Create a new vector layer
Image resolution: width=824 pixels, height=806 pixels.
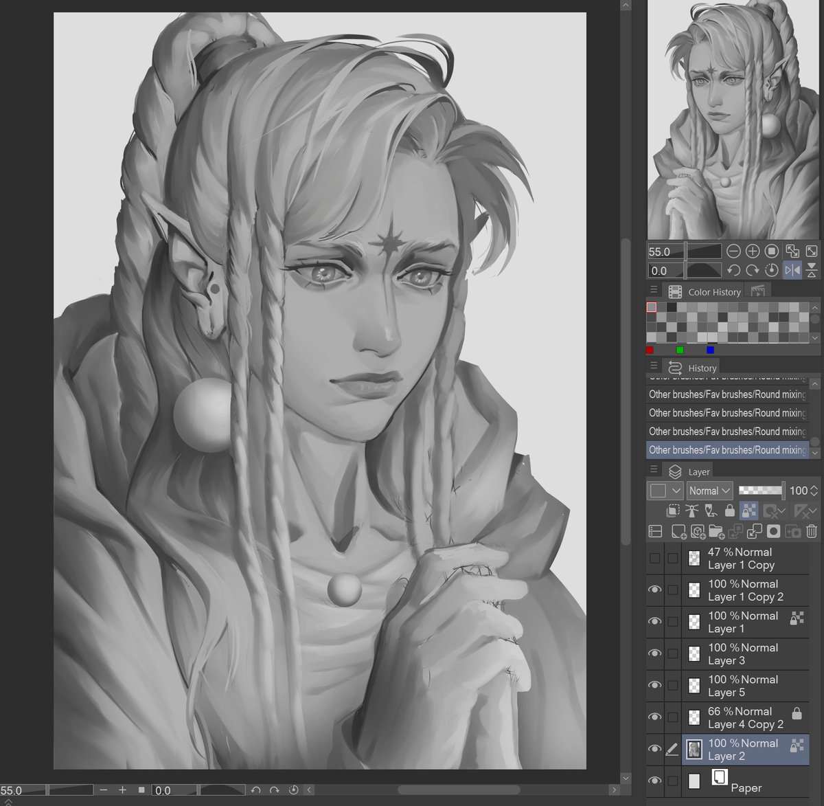tap(698, 531)
